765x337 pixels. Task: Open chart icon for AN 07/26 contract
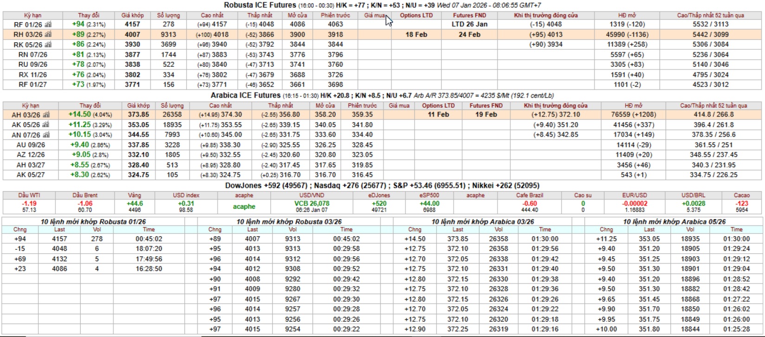point(46,135)
